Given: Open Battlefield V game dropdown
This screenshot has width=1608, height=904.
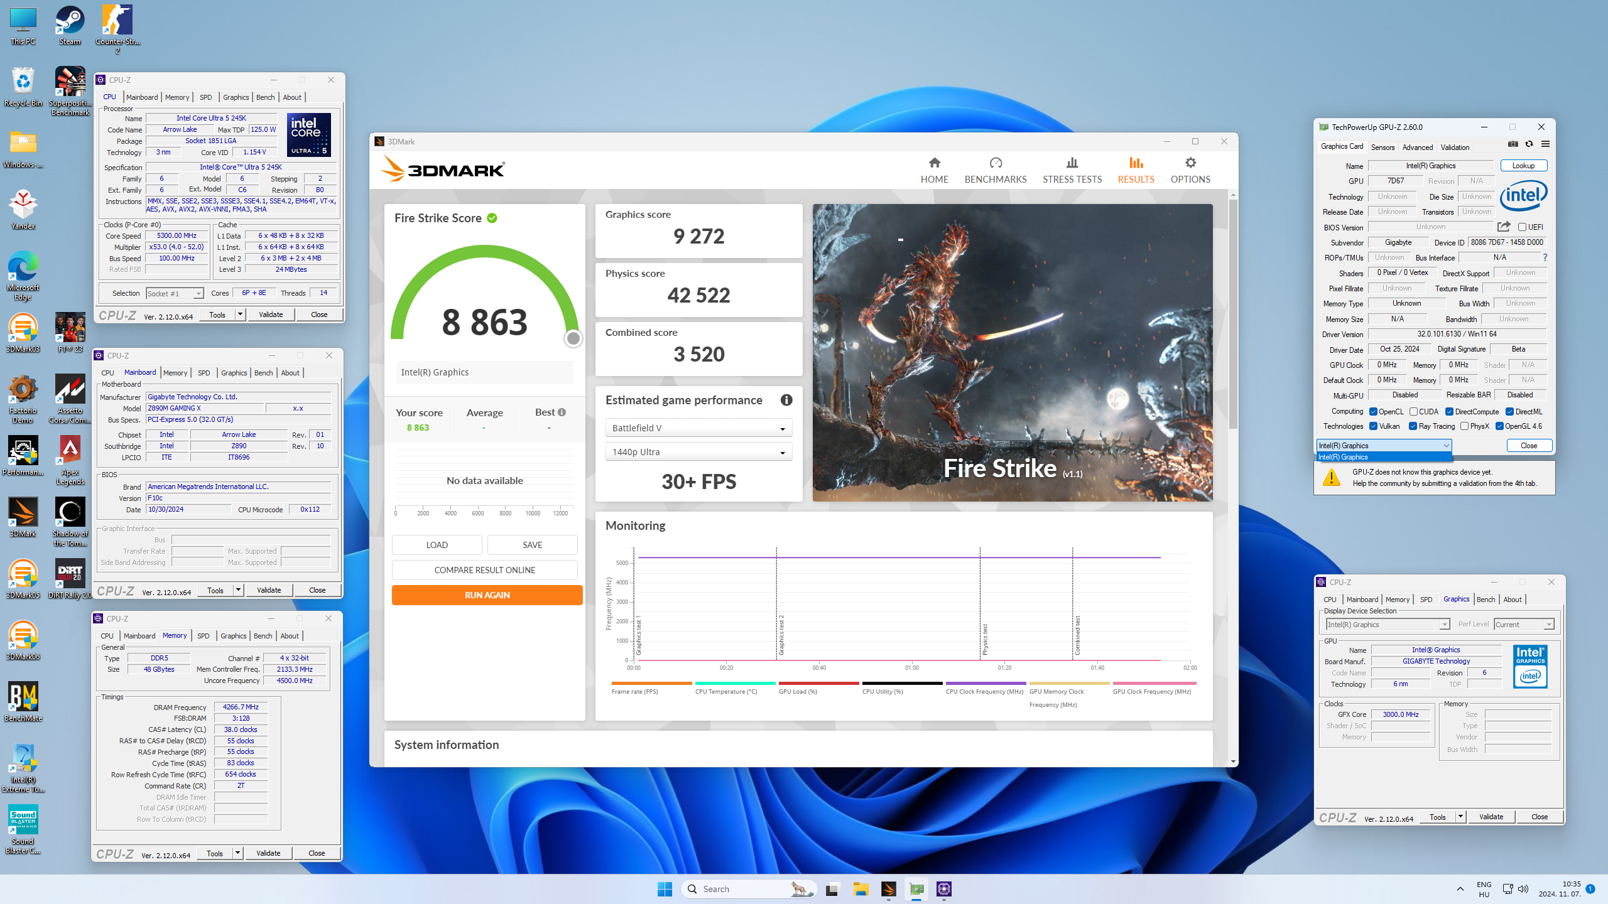Looking at the screenshot, I should click(x=698, y=428).
